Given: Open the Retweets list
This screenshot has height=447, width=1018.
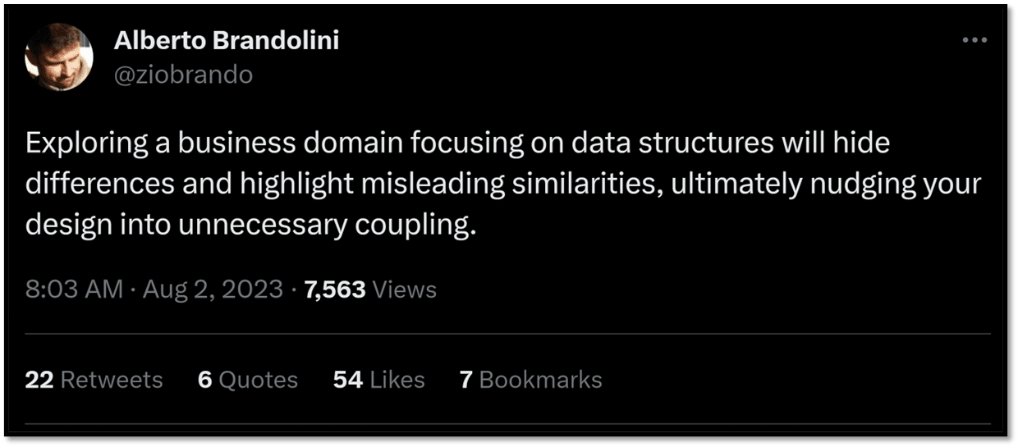Looking at the screenshot, I should pyautogui.click(x=112, y=380).
